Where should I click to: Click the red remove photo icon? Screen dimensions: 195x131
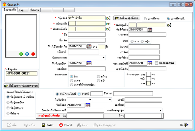pyautogui.click(x=33, y=54)
